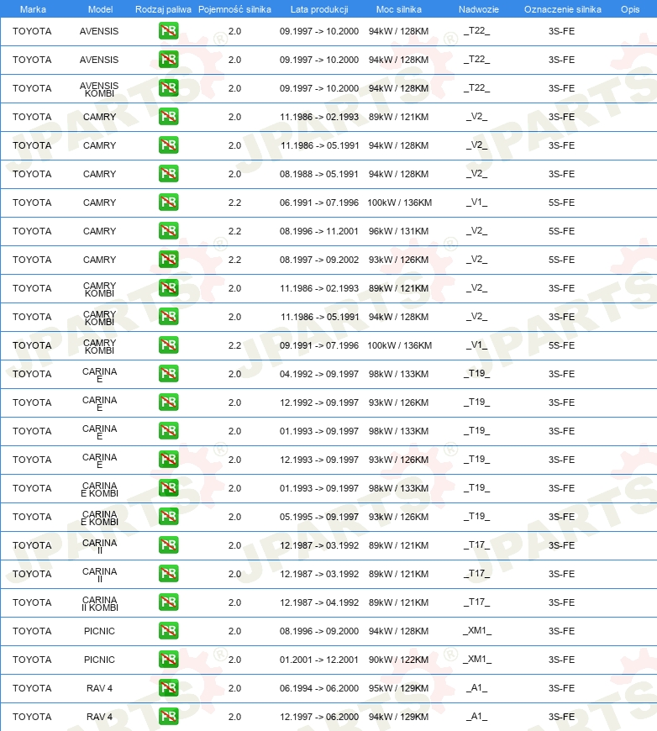Click fuel icon for PICNIC 90kW / 122KM row
The image size is (657, 731).
click(168, 660)
